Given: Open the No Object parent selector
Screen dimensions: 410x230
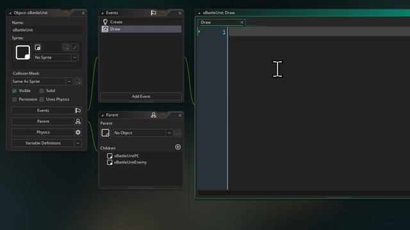Looking at the screenshot, I should point(139,133).
